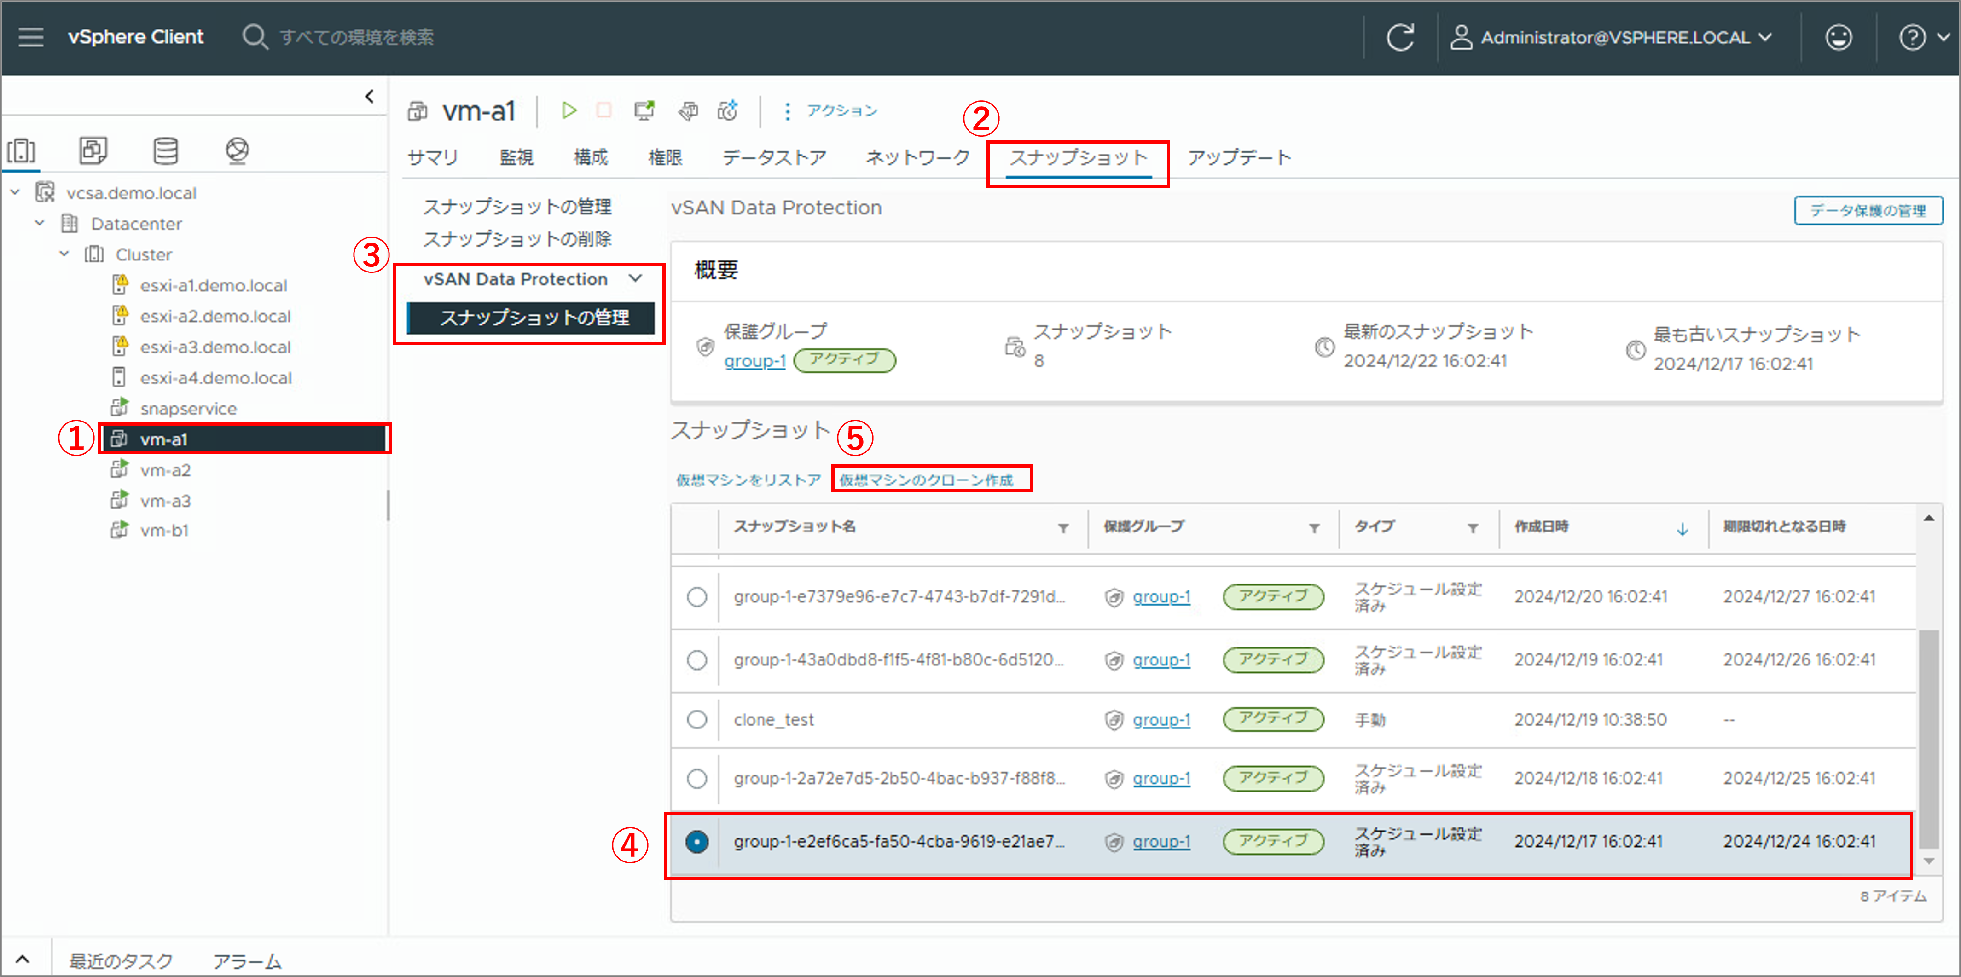
Task: Click 仮想マシンのクローン作成 action
Action: click(x=927, y=480)
